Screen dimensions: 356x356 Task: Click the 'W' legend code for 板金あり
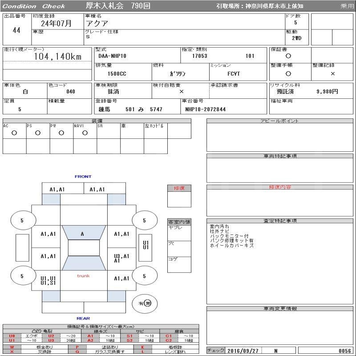coord(12,347)
